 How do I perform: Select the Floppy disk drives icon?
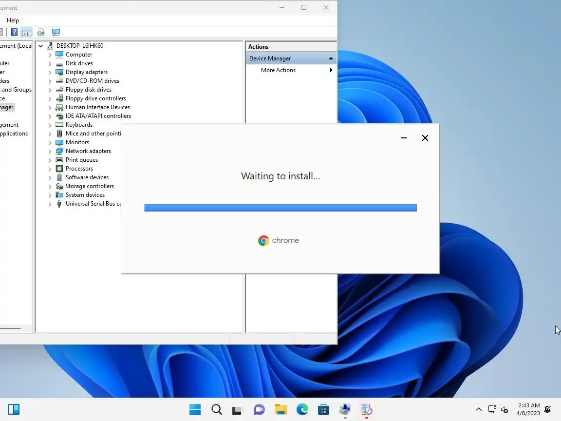pos(59,90)
